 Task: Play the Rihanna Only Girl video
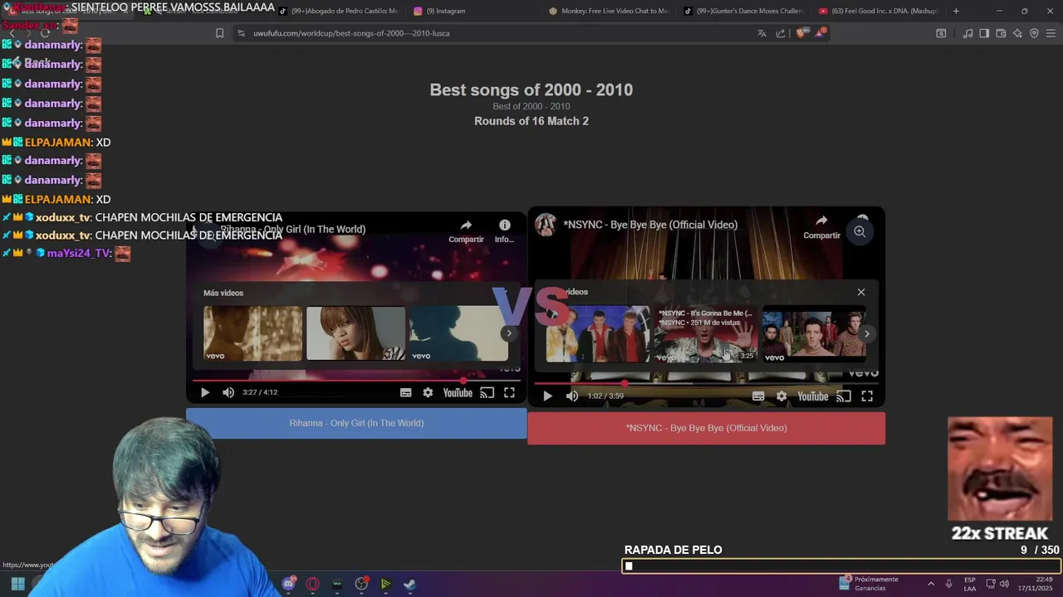[205, 393]
